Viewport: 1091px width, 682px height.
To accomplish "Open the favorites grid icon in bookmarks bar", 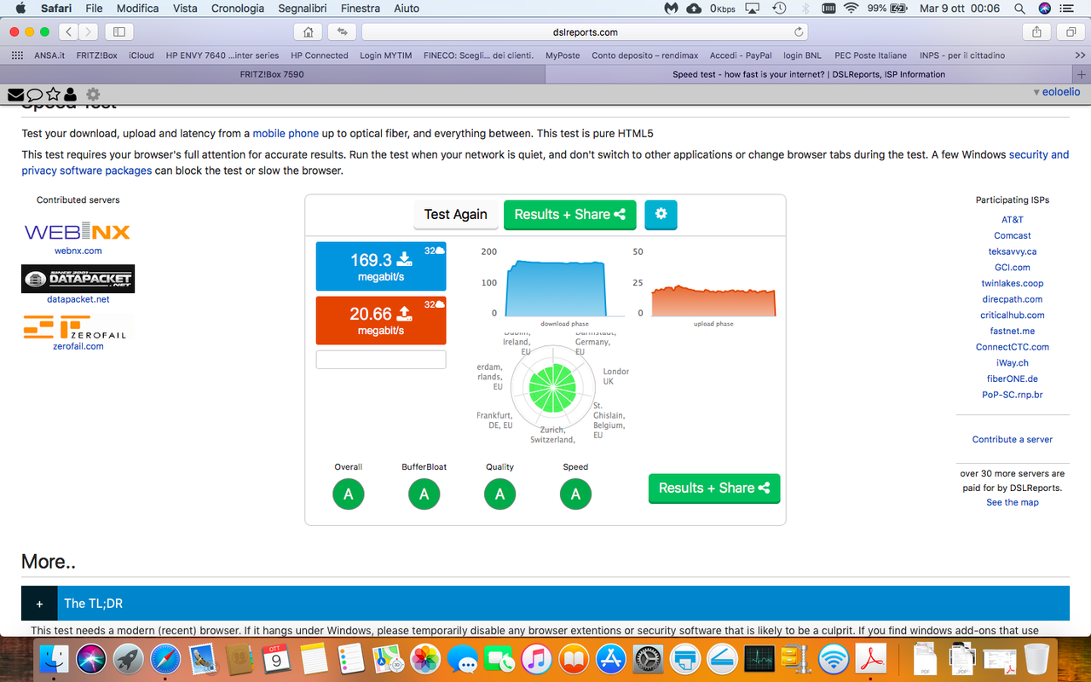I will (16, 55).
